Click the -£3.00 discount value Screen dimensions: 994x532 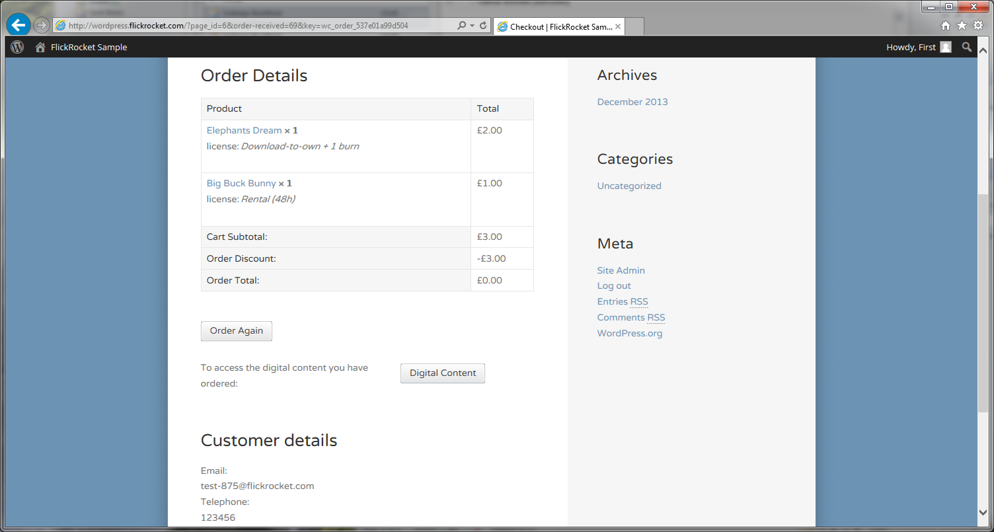pyautogui.click(x=492, y=258)
